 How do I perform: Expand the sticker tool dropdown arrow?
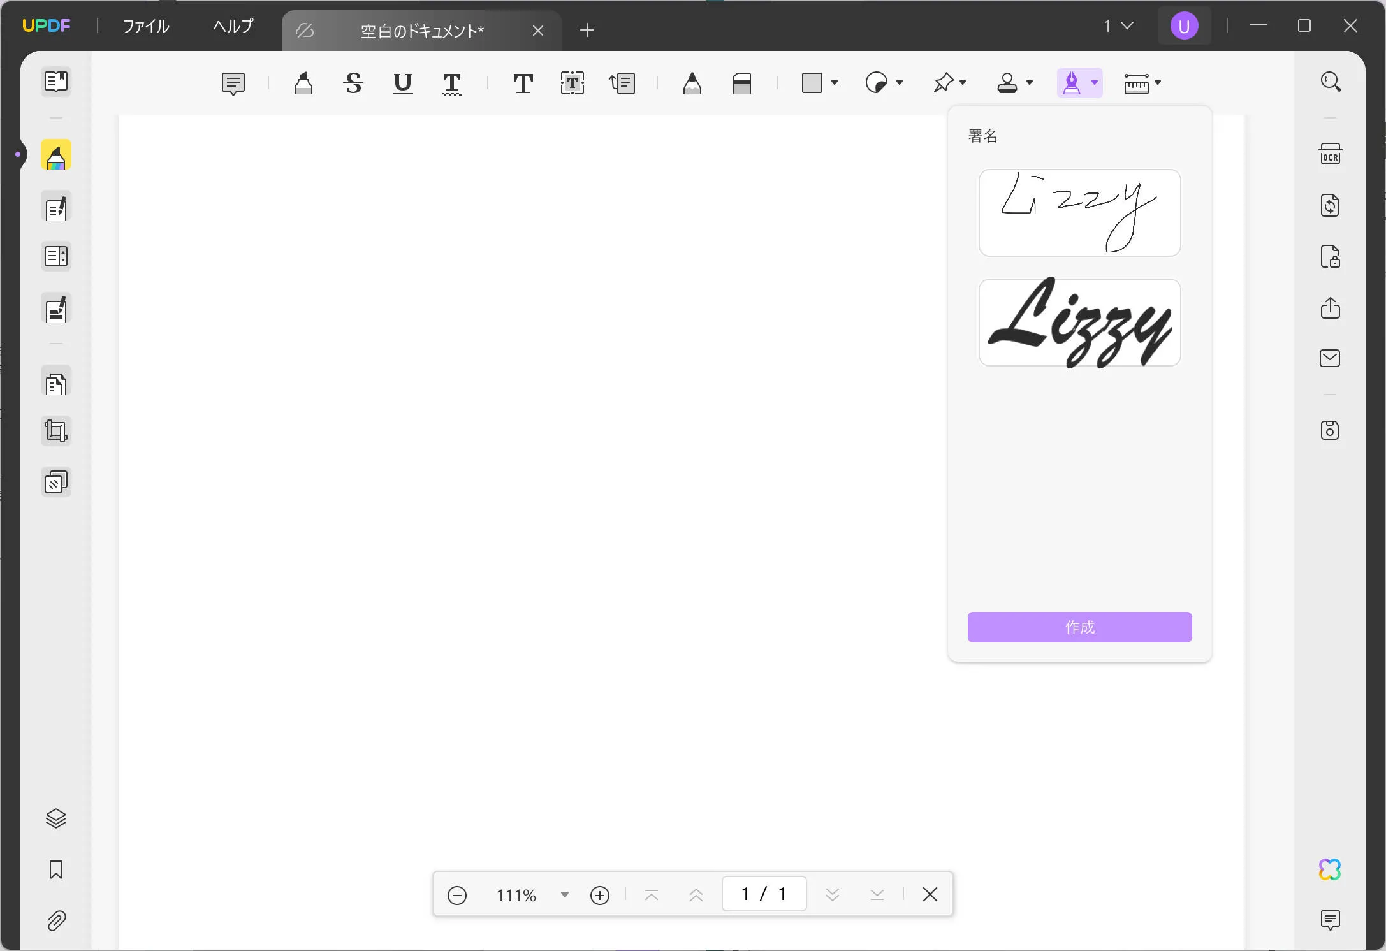pos(900,83)
